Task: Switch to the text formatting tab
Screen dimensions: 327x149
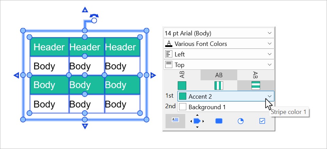Action: point(175,121)
